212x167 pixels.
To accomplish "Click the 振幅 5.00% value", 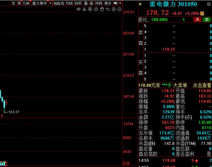I will (169, 107).
